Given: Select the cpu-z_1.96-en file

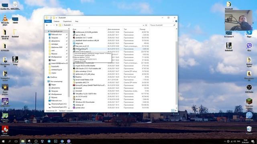Looking at the screenshot, I should tap(80, 35).
